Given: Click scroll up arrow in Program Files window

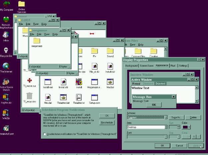Looking at the screenshot, I should (x=165, y=49).
